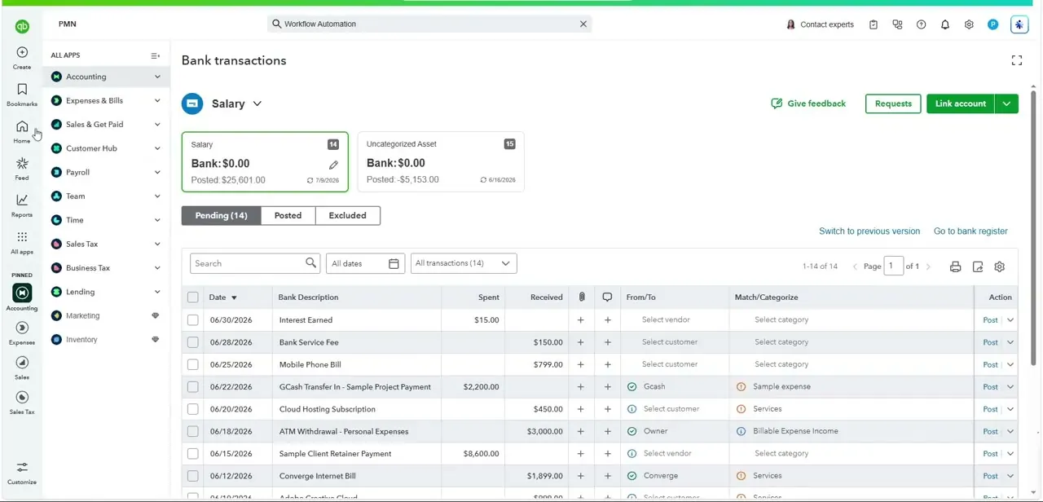Click the Customize icon
The height and width of the screenshot is (502, 1043).
22,468
